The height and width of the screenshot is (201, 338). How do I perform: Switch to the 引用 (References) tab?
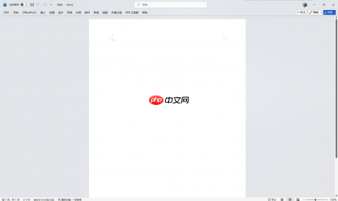pos(79,12)
